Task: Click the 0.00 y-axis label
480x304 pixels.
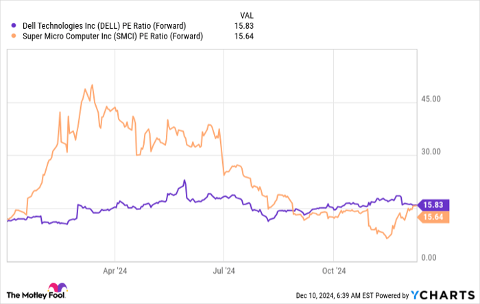Action: tap(430, 258)
